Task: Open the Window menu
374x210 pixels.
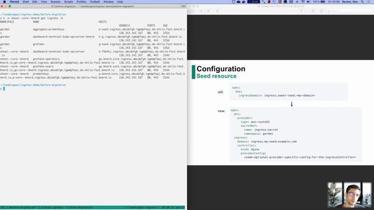Action: click(x=109, y=2)
